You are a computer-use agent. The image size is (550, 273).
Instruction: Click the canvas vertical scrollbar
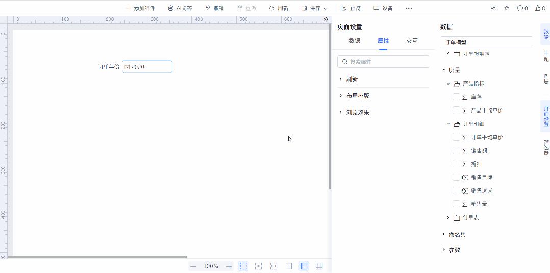(330, 107)
